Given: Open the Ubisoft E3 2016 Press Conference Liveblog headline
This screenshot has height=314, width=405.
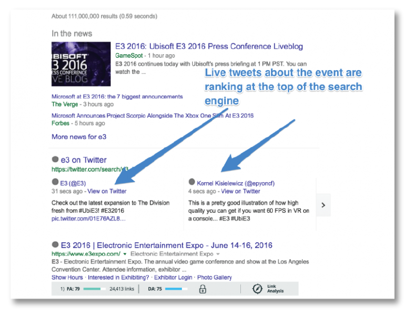Looking at the screenshot, I should [209, 46].
